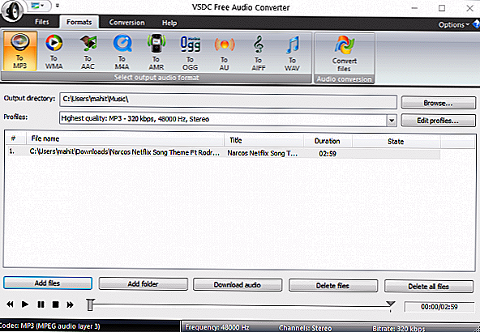Pick the To M4A format icon
This screenshot has width=480, height=332.
click(x=122, y=51)
